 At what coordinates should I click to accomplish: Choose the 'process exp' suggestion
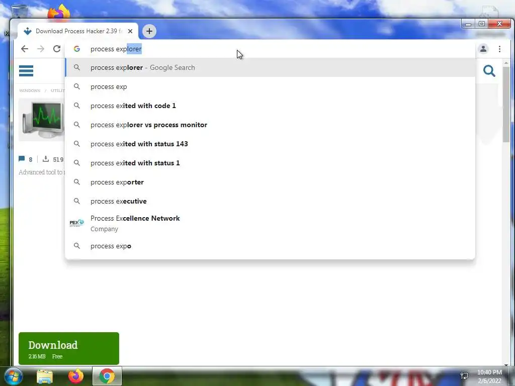(270, 86)
